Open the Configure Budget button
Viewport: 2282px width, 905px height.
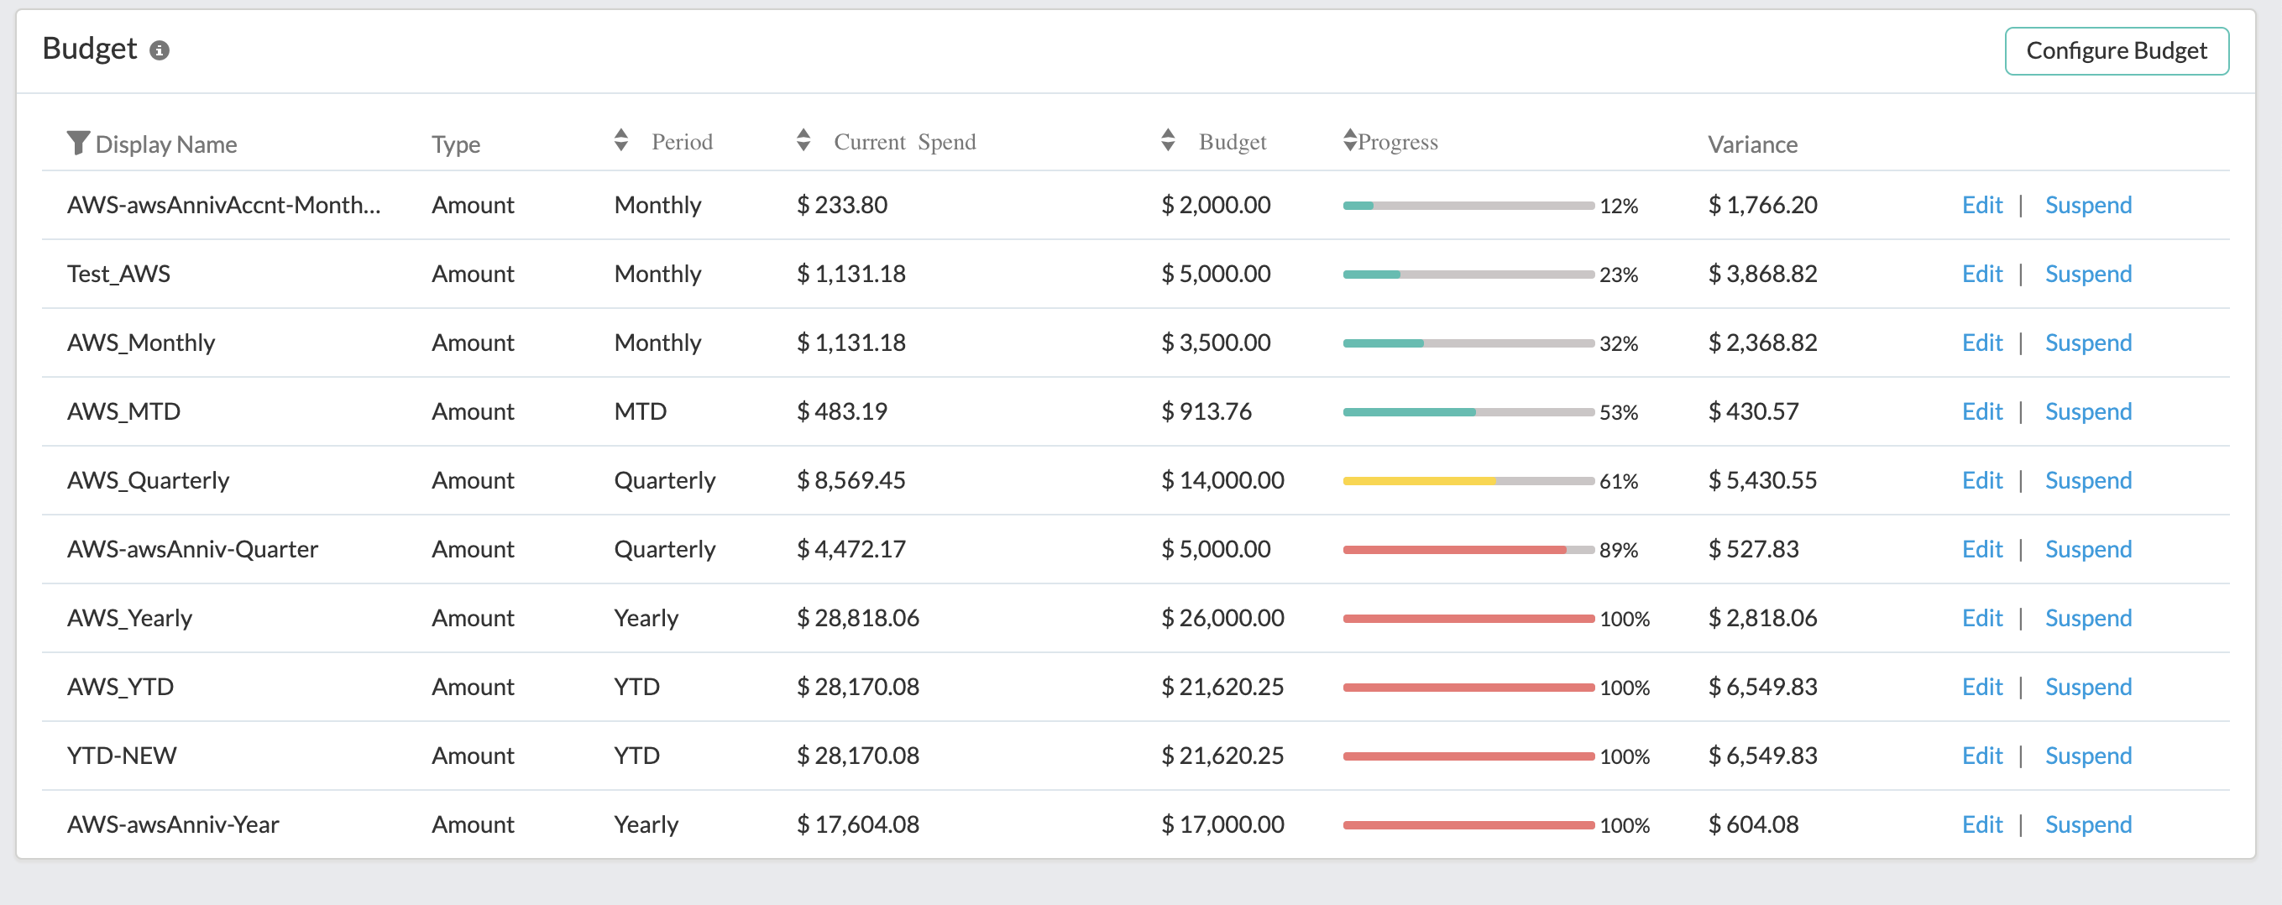click(x=2116, y=51)
